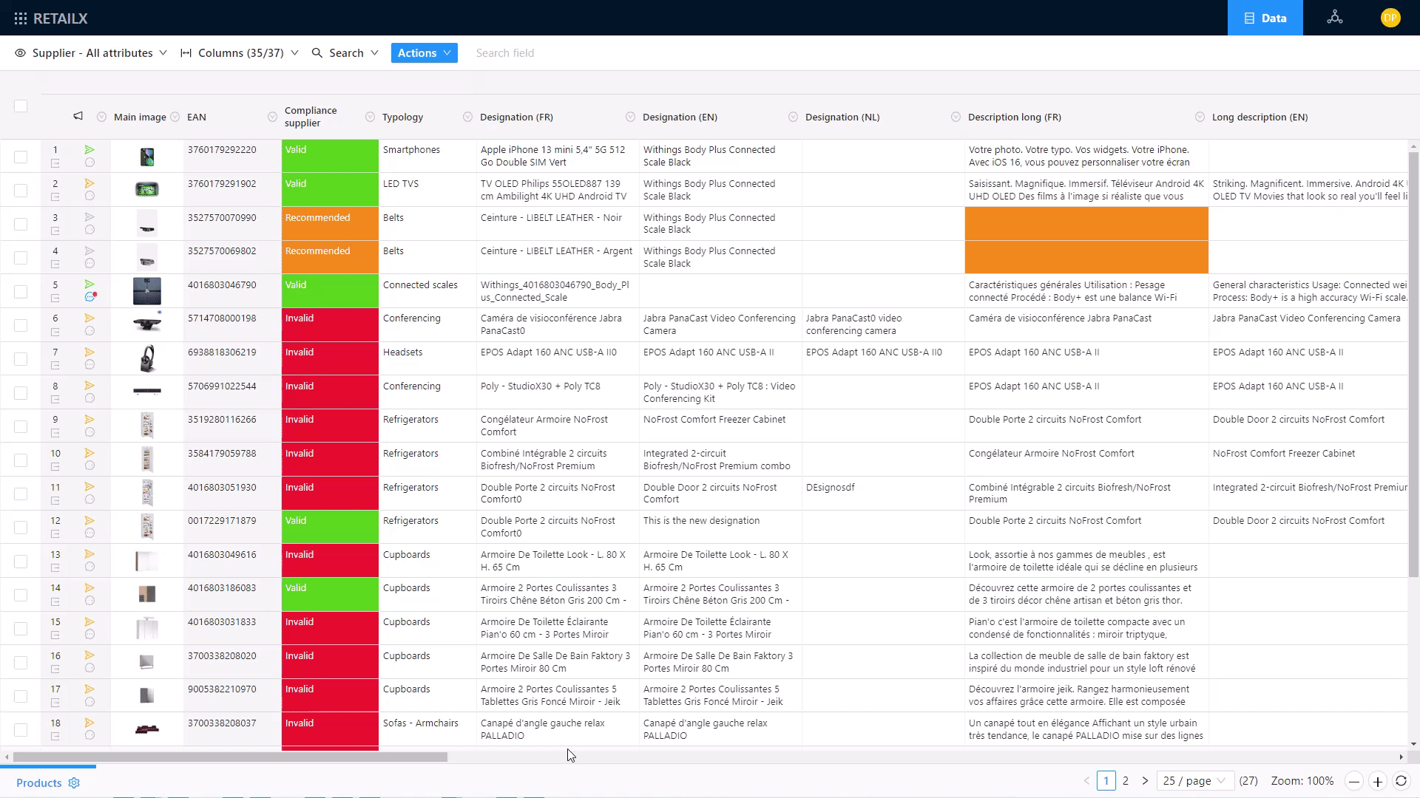The height and width of the screenshot is (798, 1420).
Task: Click the megaphone icon in the table header
Action: (78, 116)
